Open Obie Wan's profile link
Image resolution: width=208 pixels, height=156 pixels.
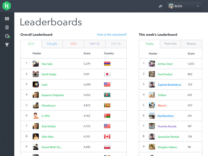click(x=48, y=137)
